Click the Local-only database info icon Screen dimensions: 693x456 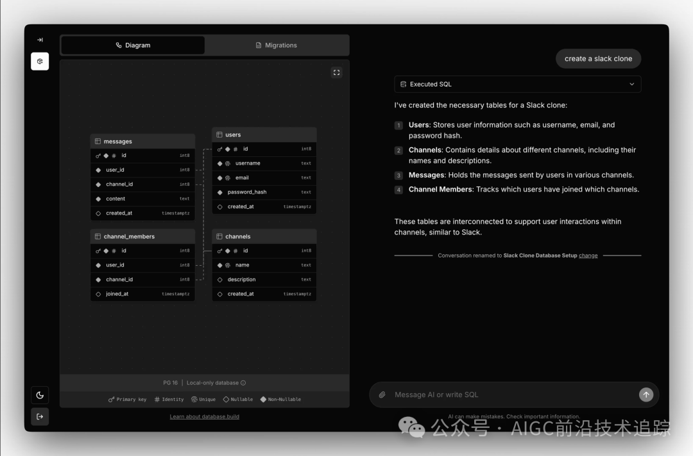pyautogui.click(x=243, y=383)
